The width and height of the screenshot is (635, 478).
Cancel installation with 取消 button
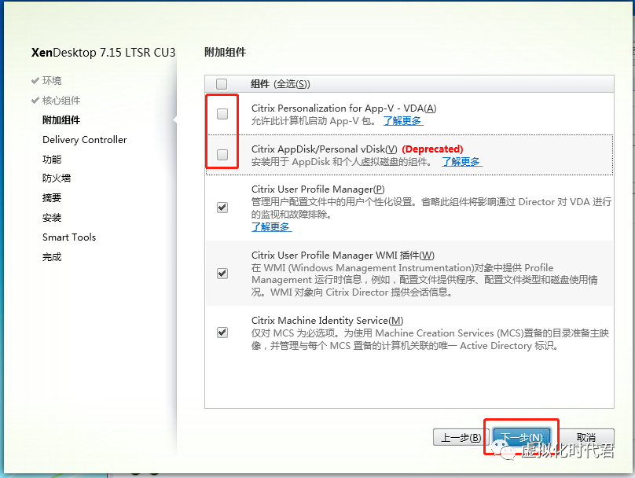tap(586, 437)
